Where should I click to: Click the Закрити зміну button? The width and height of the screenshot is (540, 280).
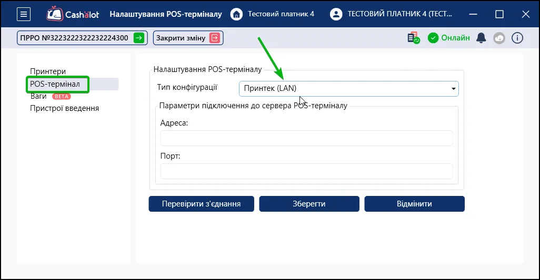(x=188, y=38)
